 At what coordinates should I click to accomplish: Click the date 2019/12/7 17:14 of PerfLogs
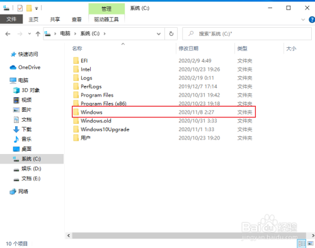point(198,86)
